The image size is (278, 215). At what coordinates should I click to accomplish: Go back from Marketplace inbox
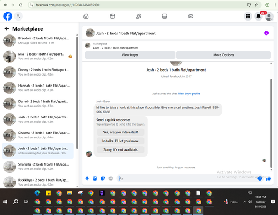(x=7, y=28)
